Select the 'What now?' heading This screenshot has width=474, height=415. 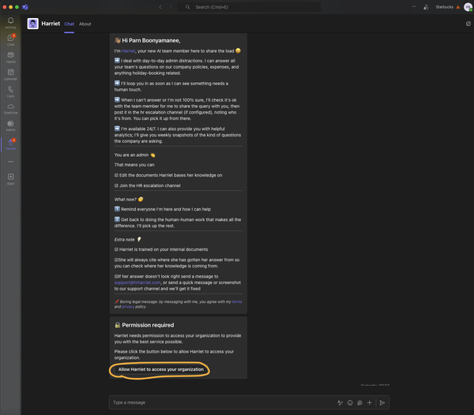(x=125, y=200)
